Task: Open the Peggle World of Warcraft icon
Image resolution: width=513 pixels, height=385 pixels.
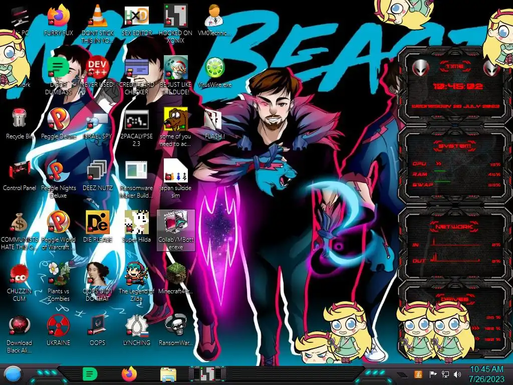Action: (x=58, y=231)
